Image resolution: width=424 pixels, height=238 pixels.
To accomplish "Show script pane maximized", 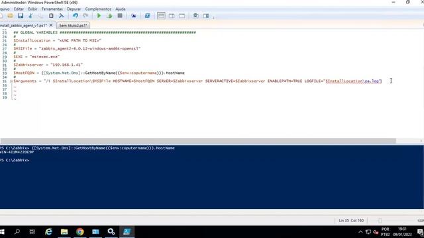I will pos(182,16).
